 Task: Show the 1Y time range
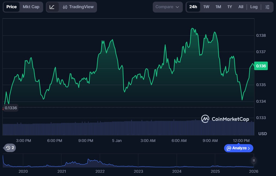point(230,7)
